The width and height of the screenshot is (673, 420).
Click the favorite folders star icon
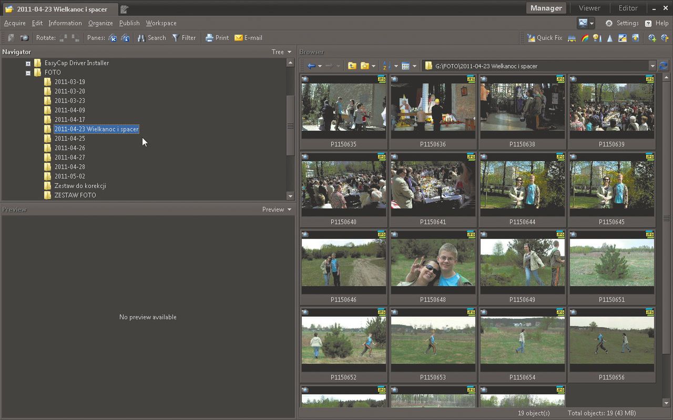pyautogui.click(x=364, y=66)
